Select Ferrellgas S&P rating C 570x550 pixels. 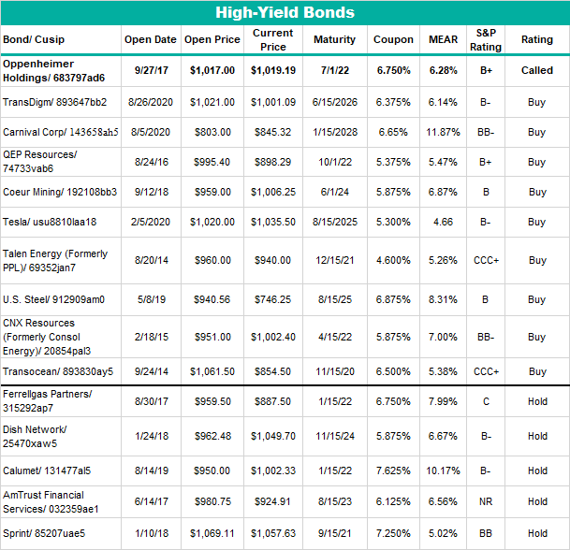tap(486, 401)
